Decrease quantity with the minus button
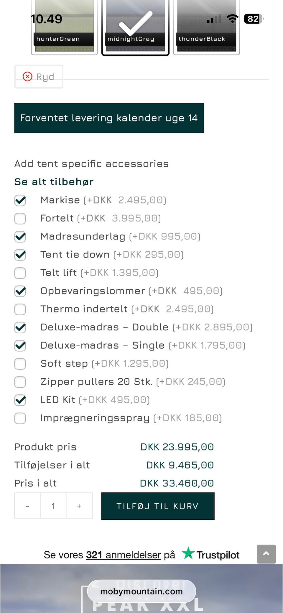The height and width of the screenshot is (613, 283). 27,506
